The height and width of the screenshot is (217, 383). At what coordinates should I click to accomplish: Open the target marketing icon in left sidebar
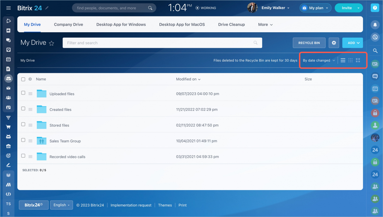(8, 156)
